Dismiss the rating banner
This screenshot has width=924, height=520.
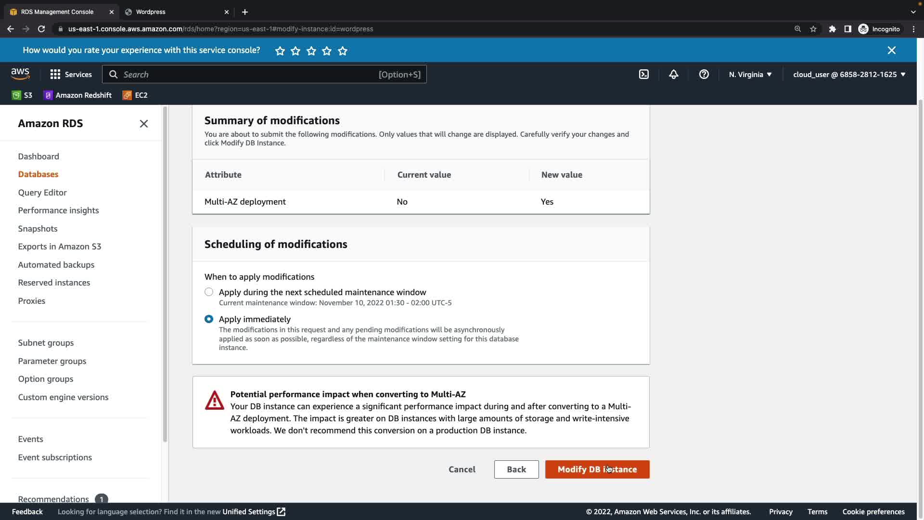click(891, 51)
